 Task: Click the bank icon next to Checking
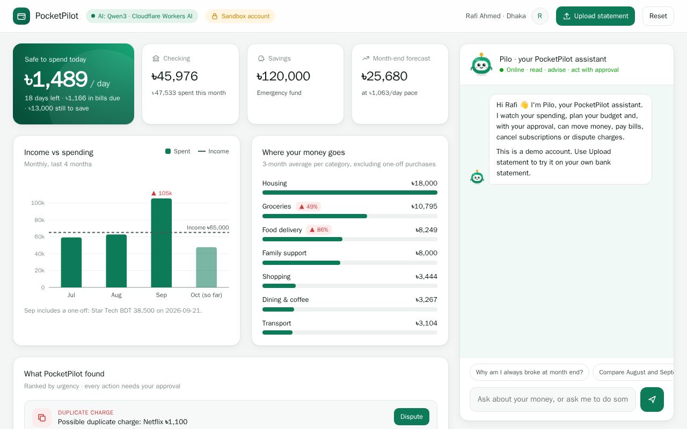(156, 58)
